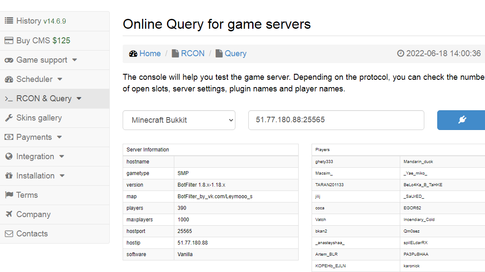This screenshot has width=485, height=272.
Task: Click the clock icon beside the timestamp
Action: click(400, 53)
